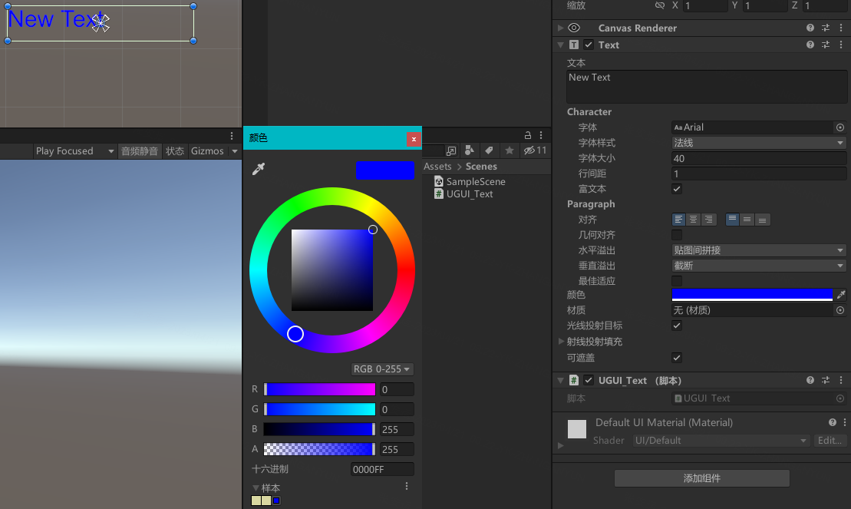Open the 垂直溢出 dropdown showing 截断

tap(758, 265)
